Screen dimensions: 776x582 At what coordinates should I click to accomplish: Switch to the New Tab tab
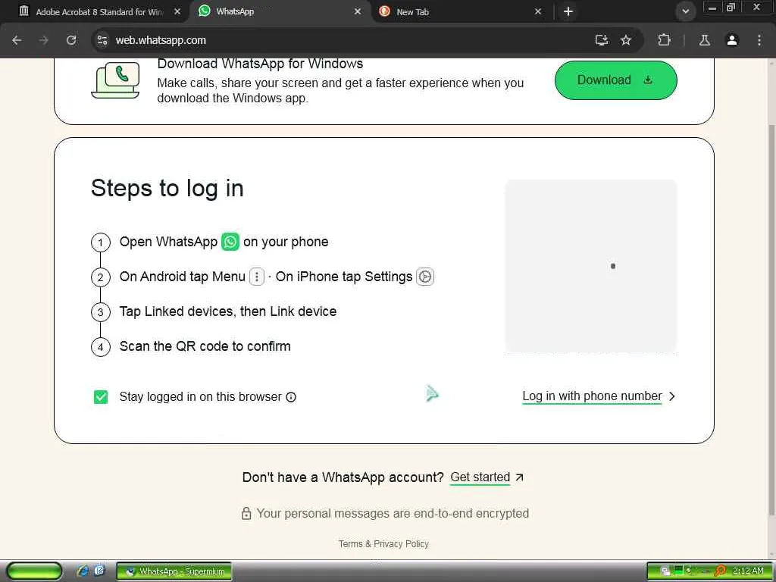460,11
